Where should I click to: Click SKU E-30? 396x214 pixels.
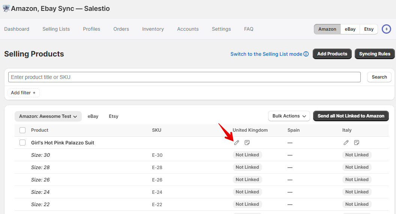[157, 155]
